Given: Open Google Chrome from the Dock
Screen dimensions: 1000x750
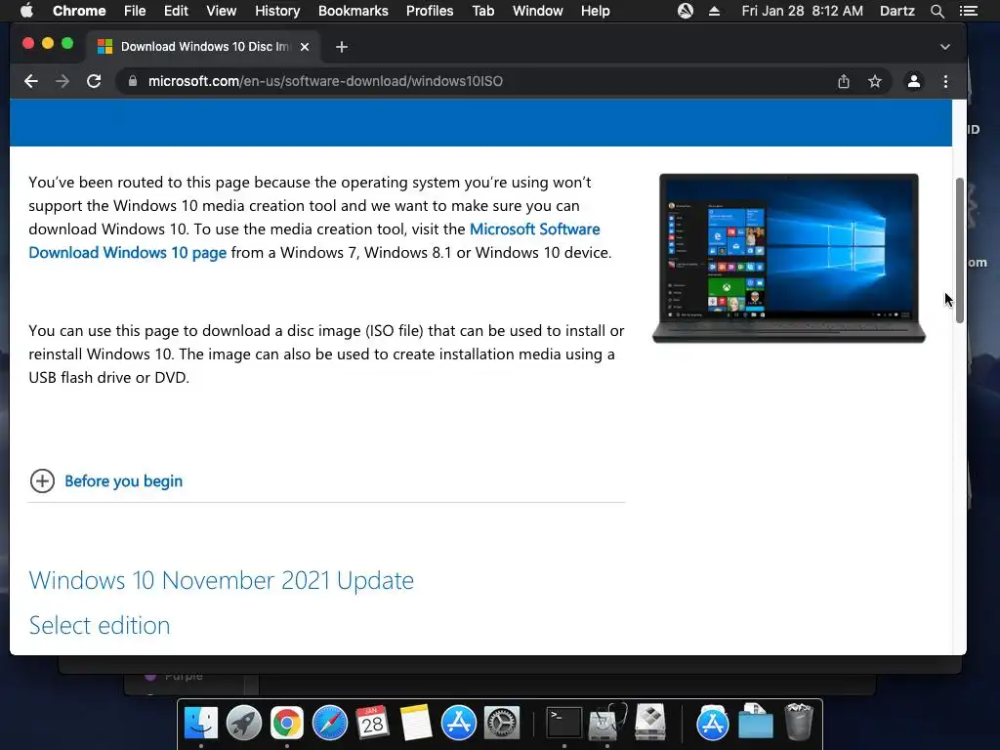Looking at the screenshot, I should (x=287, y=724).
